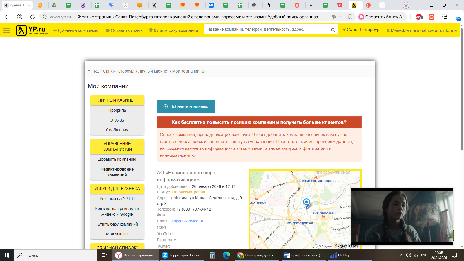Click the search magnifier icon in site search
Viewport: 464px width, 261px height.
pyautogui.click(x=333, y=30)
